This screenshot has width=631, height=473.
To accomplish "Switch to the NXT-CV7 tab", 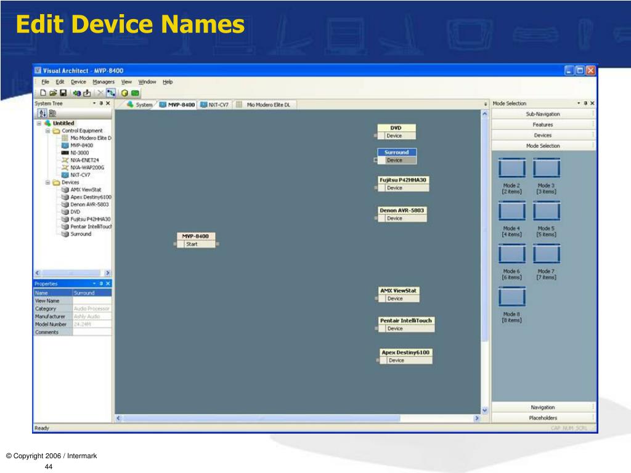I will [214, 105].
